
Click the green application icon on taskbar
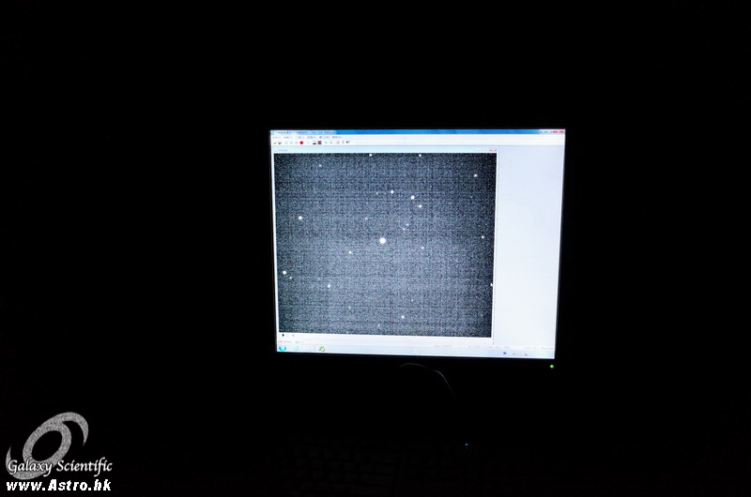pos(322,349)
